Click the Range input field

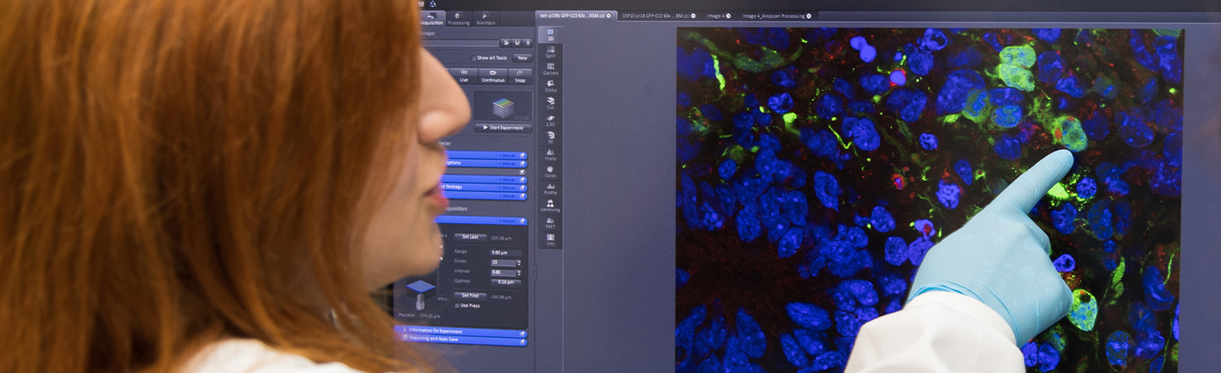[505, 252]
